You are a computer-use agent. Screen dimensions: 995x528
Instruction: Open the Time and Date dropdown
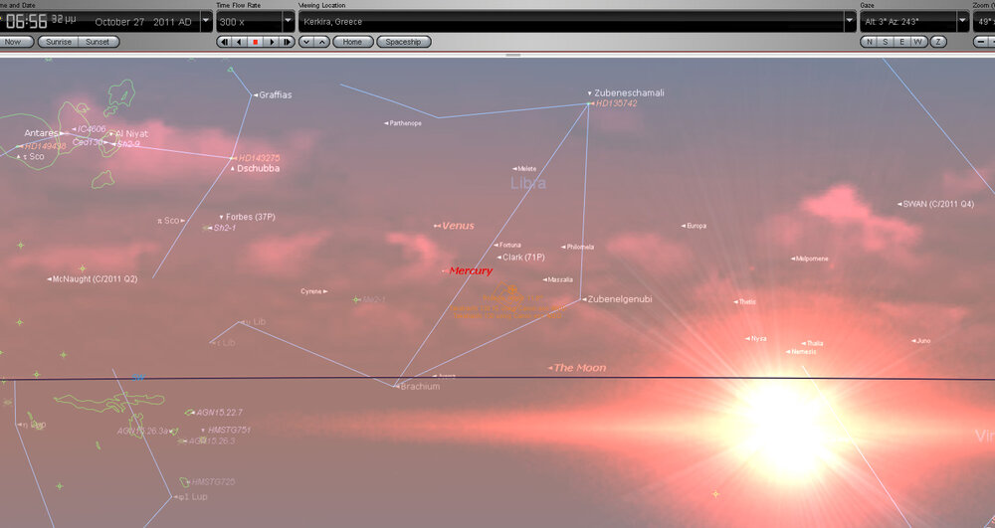tap(206, 20)
